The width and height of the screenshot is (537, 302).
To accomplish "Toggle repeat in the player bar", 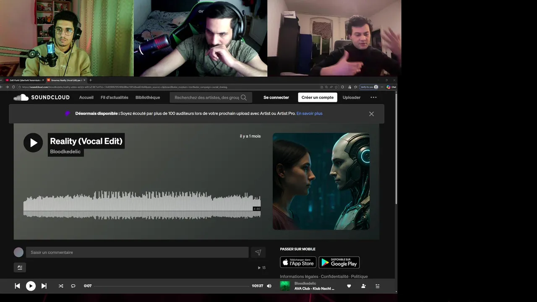I will pyautogui.click(x=73, y=286).
